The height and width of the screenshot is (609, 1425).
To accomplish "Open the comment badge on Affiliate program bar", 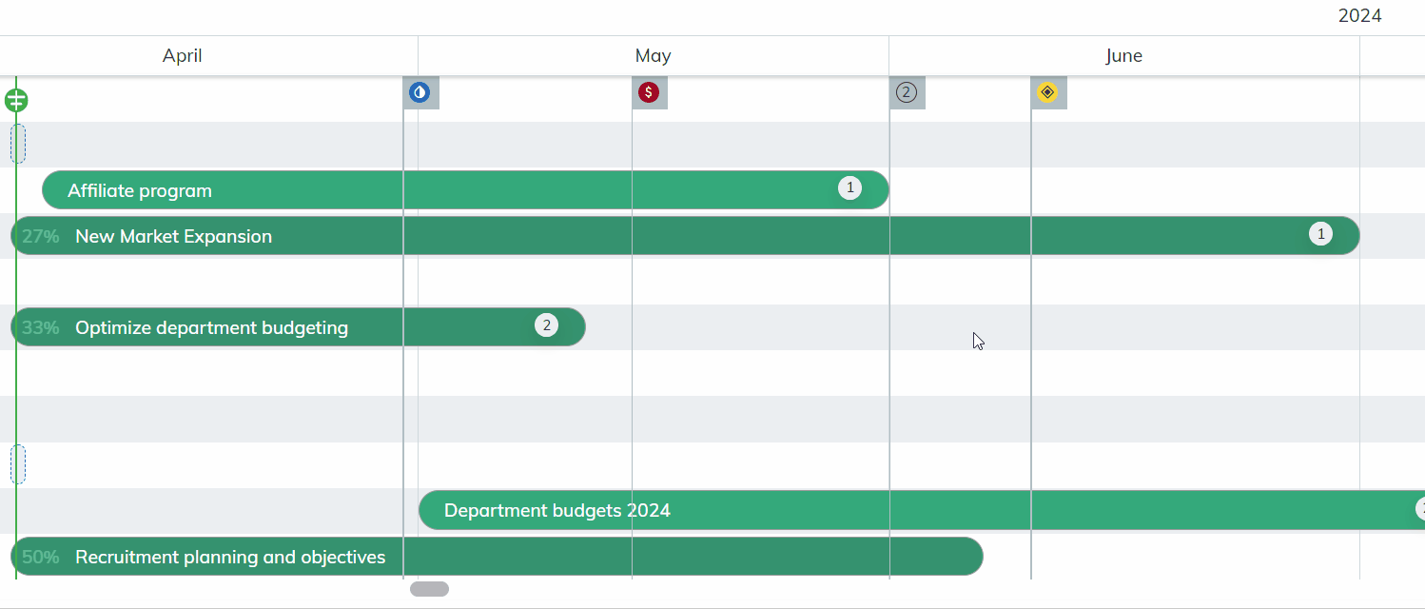I will click(x=849, y=187).
